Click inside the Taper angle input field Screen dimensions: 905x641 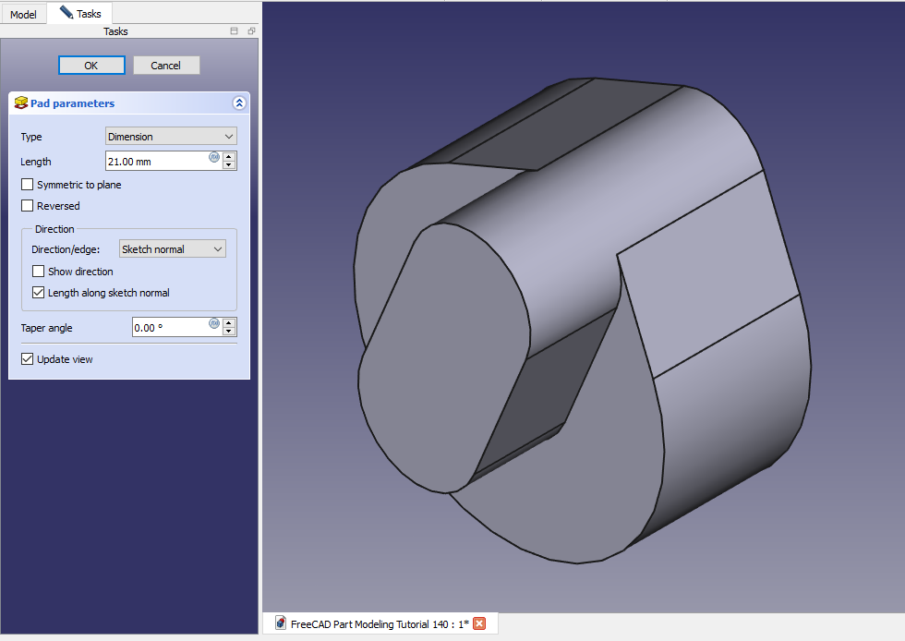click(171, 328)
